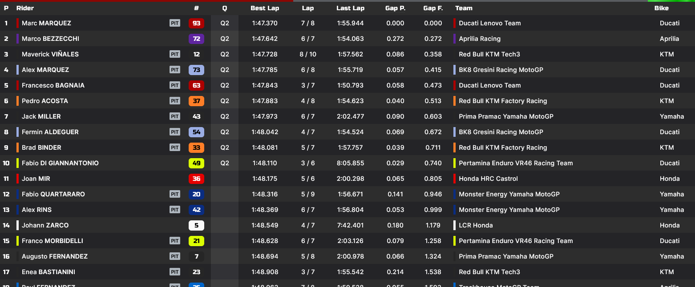Sort by the Best Lap column header
The height and width of the screenshot is (287, 695).
(265, 8)
